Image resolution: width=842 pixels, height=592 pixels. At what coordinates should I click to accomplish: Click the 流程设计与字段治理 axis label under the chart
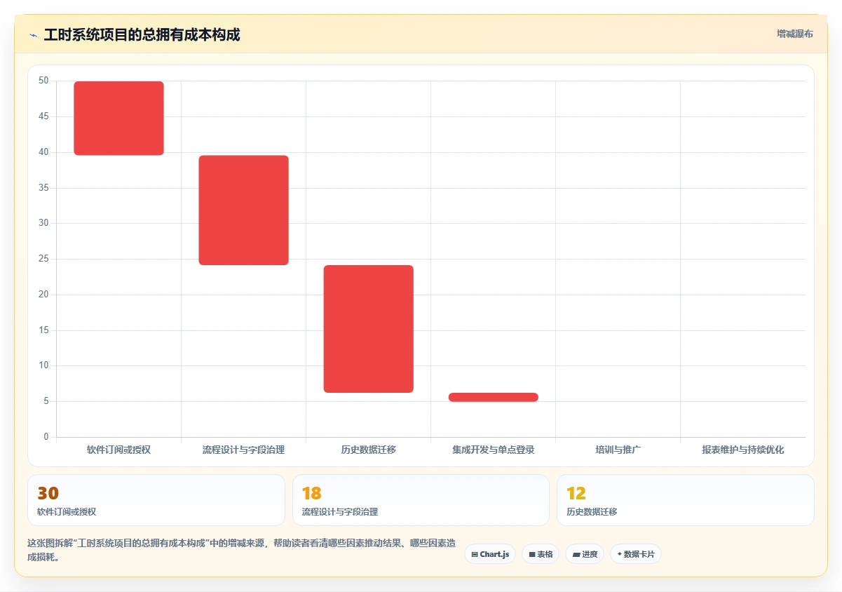tap(243, 450)
